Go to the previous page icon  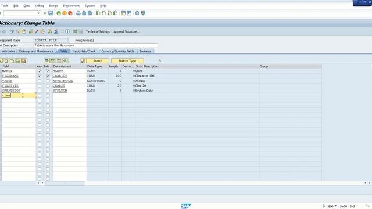[103, 13]
